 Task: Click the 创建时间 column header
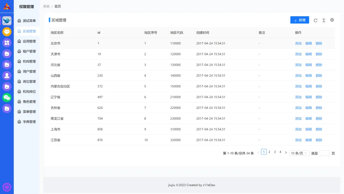point(203,33)
